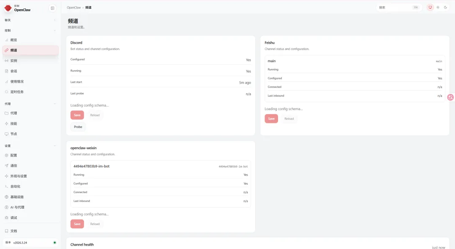Click the bold '4494e47803b9-im-bot' account name
Viewport: 455px width, 249px height.
coord(91,166)
